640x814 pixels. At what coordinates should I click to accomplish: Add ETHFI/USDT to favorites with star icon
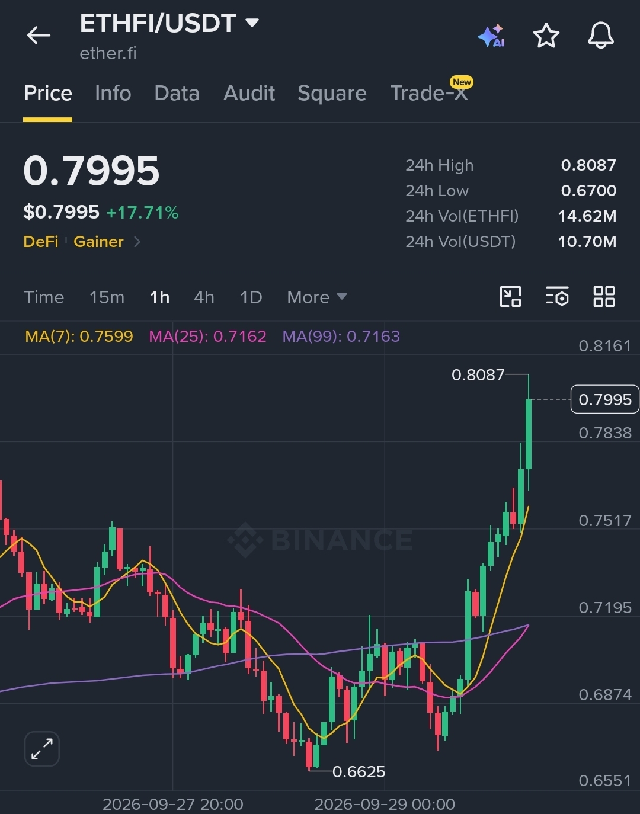546,36
